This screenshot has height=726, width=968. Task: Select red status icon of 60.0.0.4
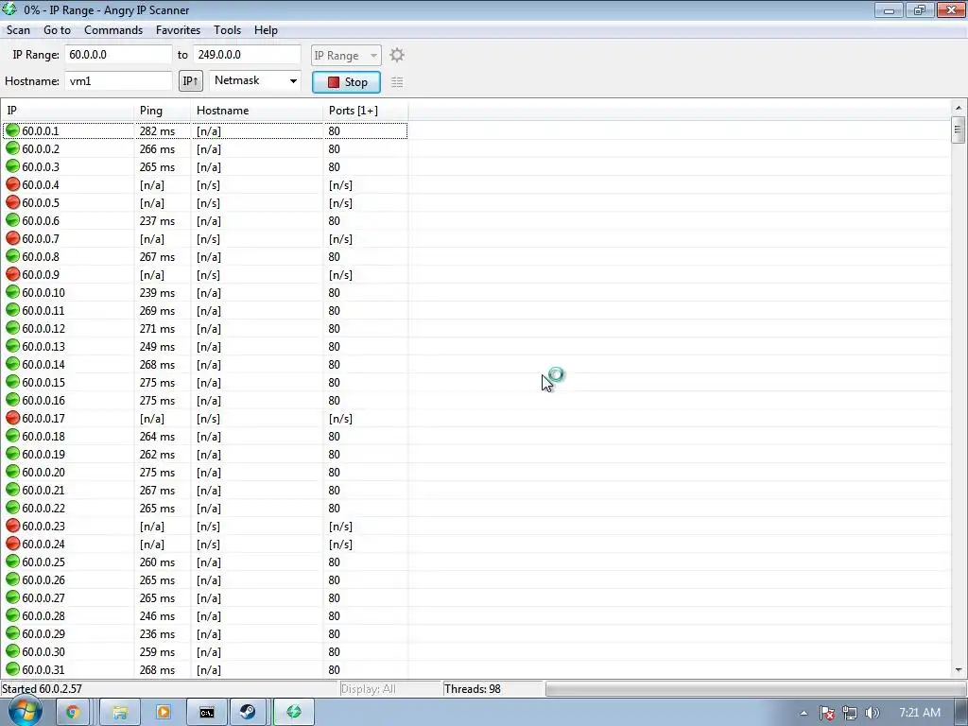[x=13, y=184]
